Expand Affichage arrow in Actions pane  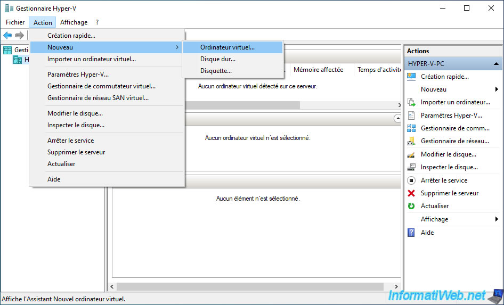coord(497,219)
